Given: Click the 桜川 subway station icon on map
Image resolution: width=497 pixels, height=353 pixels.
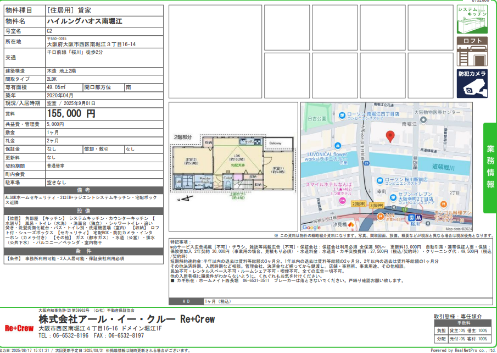Looking at the screenshot, I should click(415, 218).
